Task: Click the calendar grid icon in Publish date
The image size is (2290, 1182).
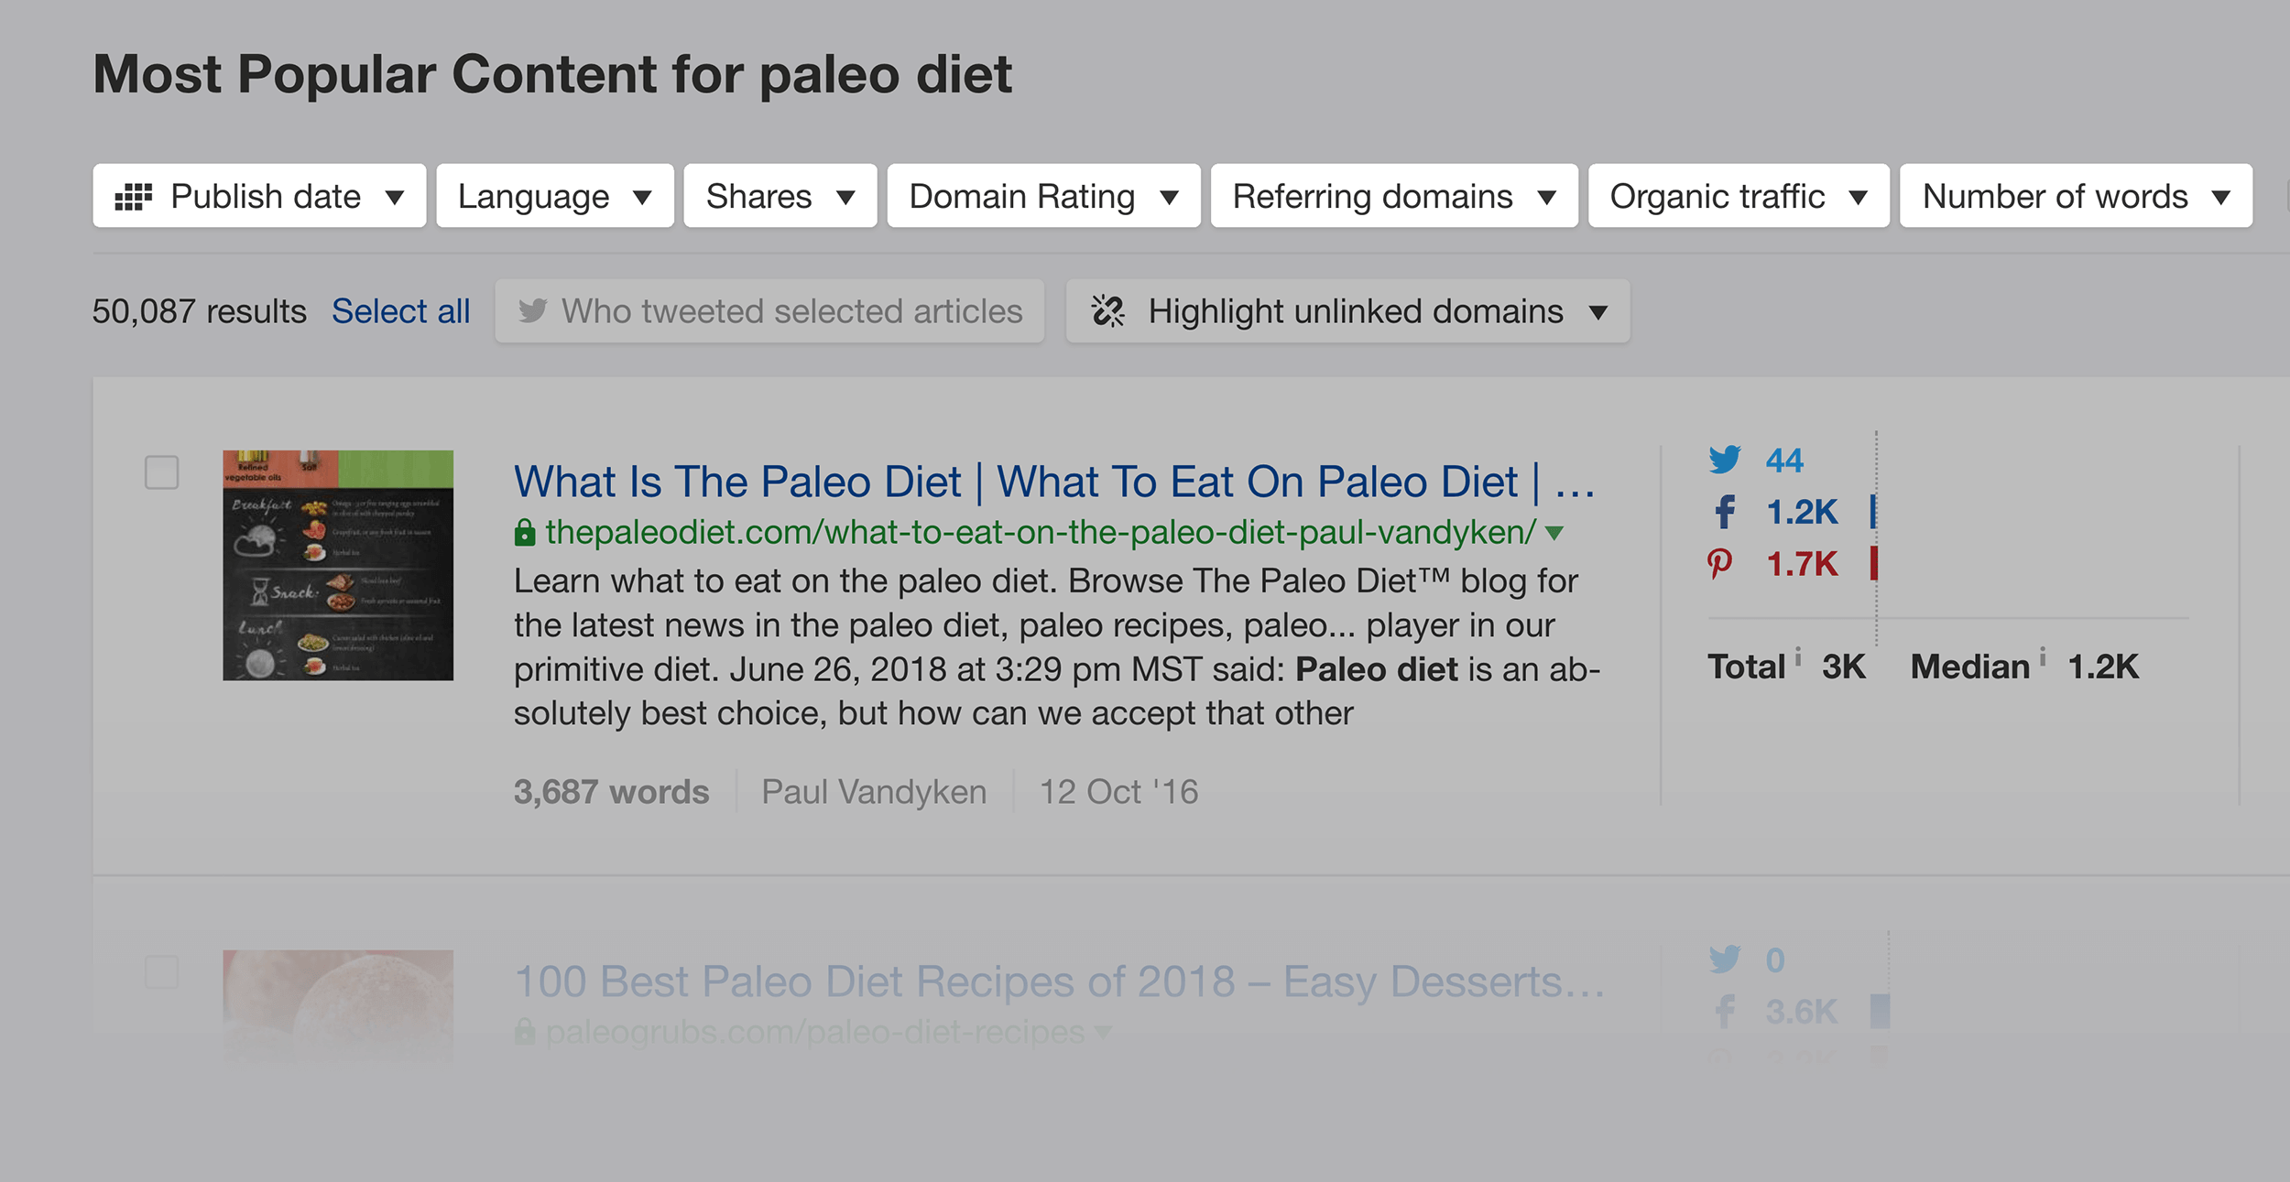Action: coord(133,197)
